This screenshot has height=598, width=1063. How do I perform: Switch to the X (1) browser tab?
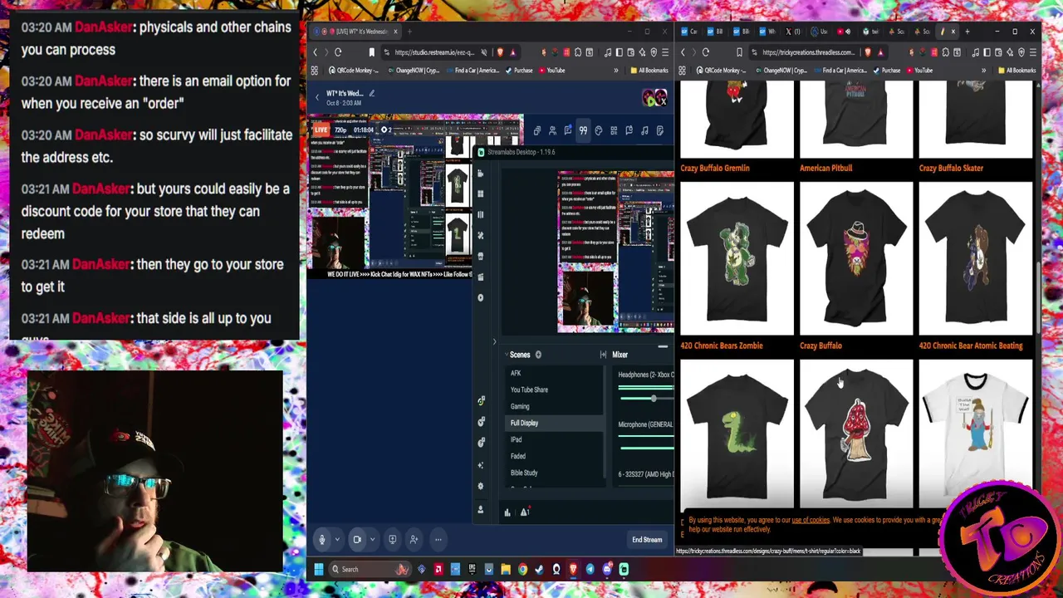793,32
